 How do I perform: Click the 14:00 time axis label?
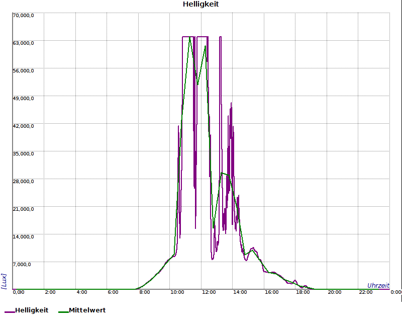click(x=240, y=292)
